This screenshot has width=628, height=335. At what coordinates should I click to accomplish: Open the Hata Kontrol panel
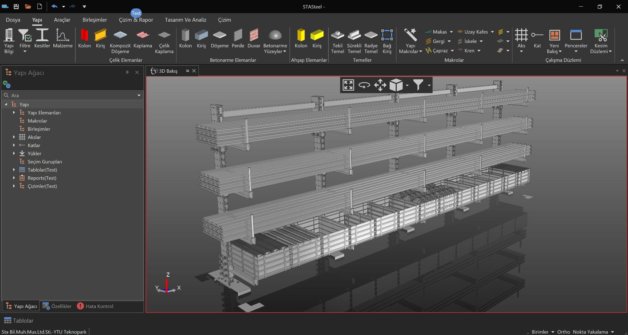coord(95,306)
